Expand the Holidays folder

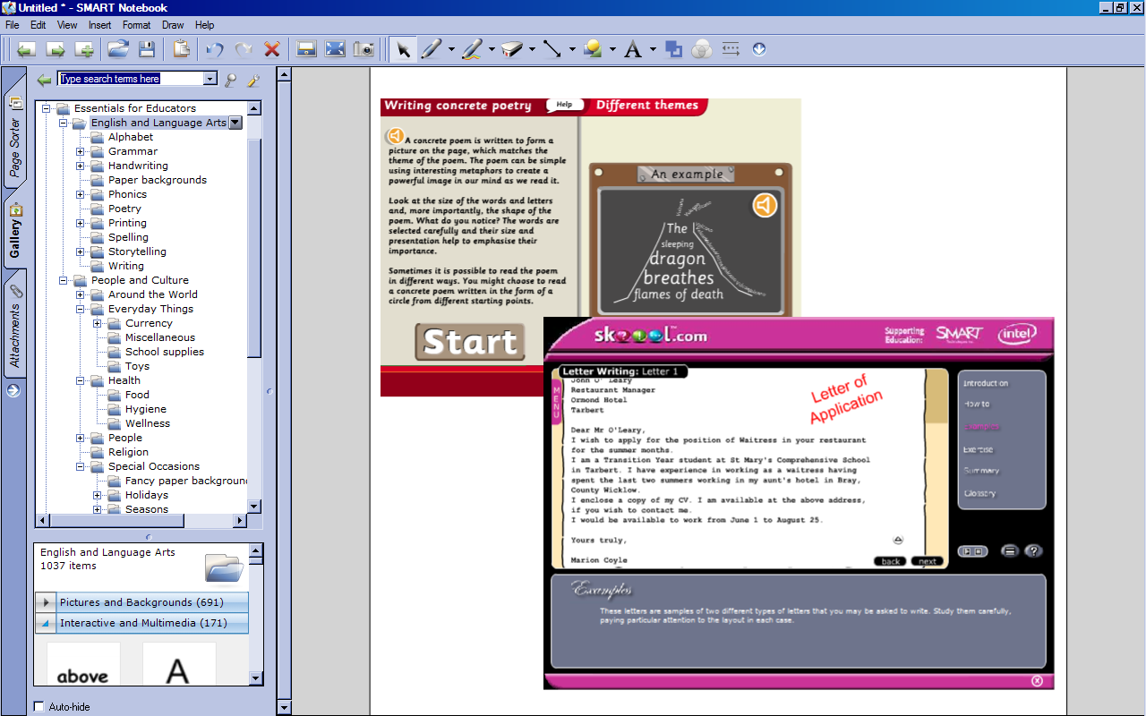pyautogui.click(x=98, y=495)
